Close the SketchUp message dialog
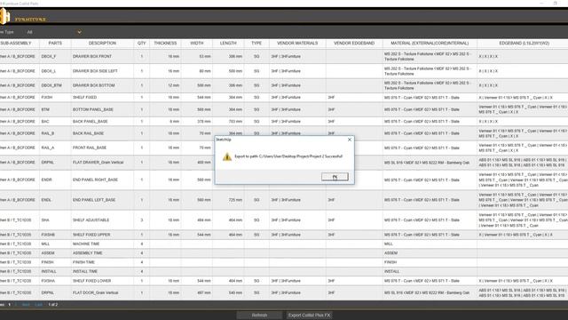Image resolution: width=568 pixels, height=320 pixels. pyautogui.click(x=350, y=140)
